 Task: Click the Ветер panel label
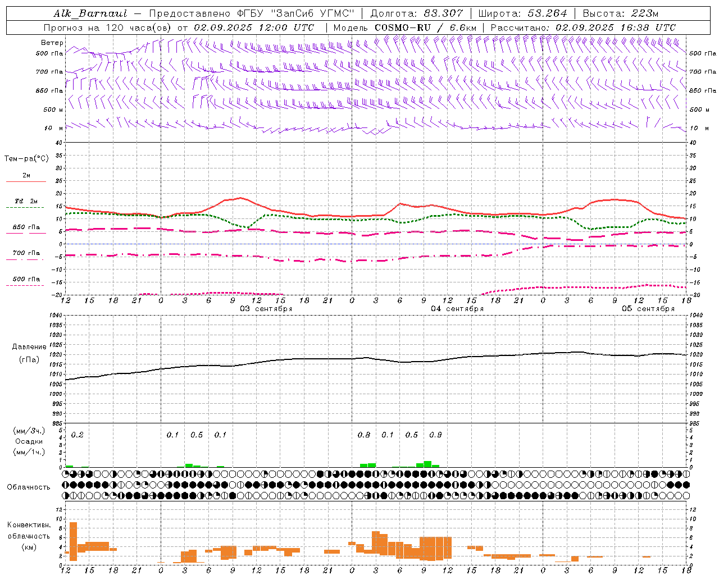click(x=52, y=43)
